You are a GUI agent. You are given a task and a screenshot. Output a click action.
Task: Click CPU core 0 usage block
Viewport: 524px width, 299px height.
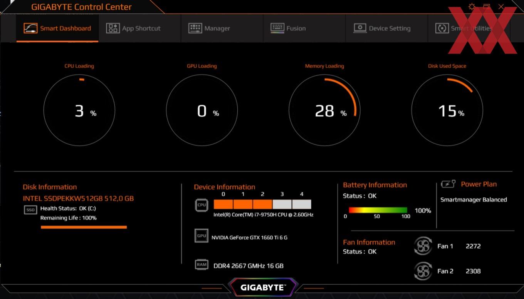pos(223,204)
